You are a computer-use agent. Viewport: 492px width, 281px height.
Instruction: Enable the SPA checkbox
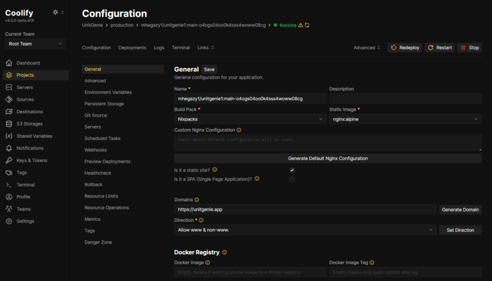(292, 180)
